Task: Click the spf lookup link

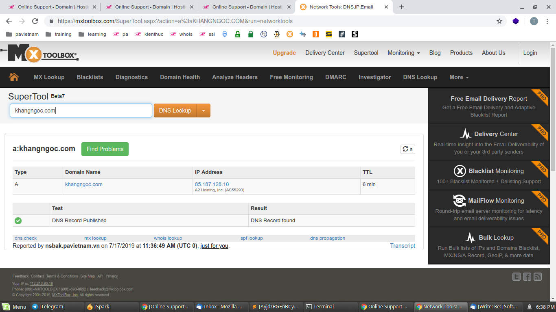Action: point(252,238)
